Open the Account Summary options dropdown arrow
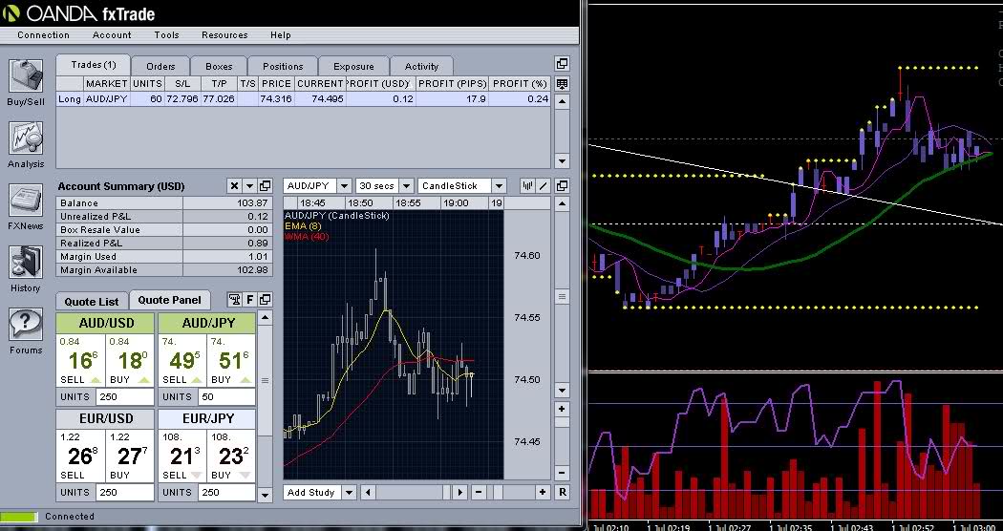The width and height of the screenshot is (1003, 531). point(249,186)
